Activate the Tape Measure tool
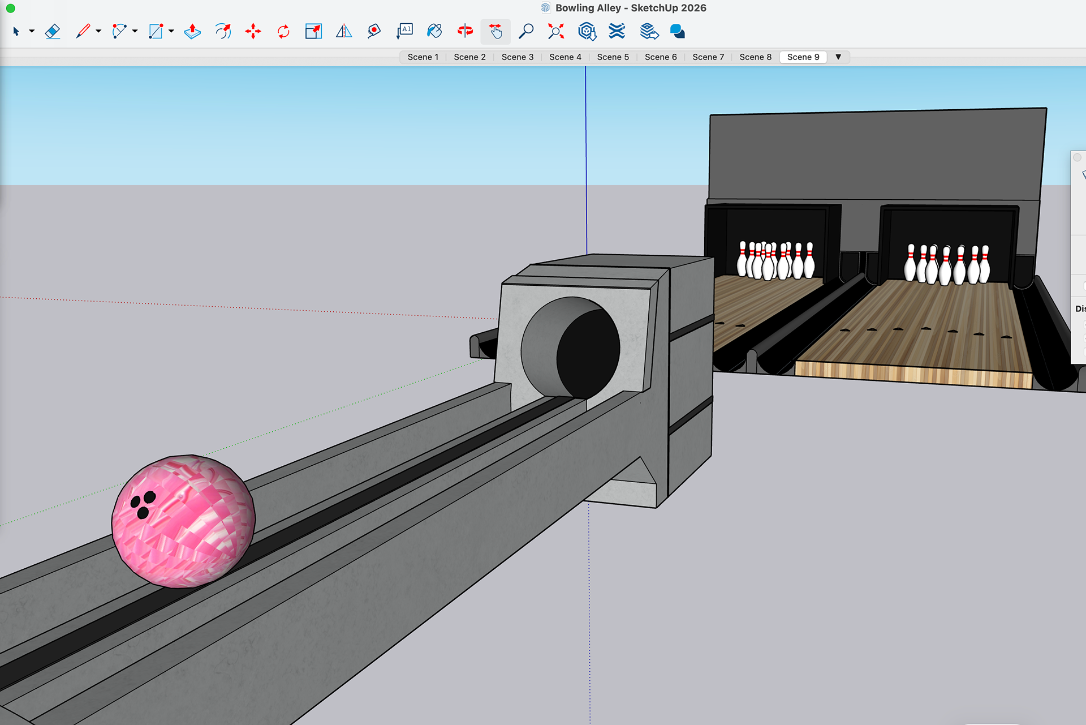The width and height of the screenshot is (1086, 725). pos(374,31)
